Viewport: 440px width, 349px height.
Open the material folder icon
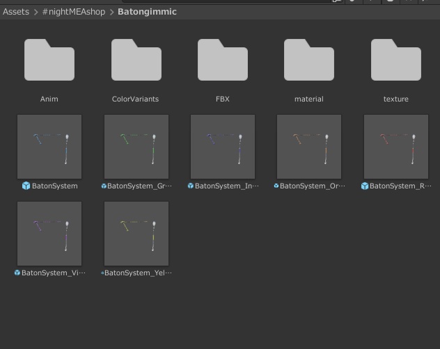point(309,60)
